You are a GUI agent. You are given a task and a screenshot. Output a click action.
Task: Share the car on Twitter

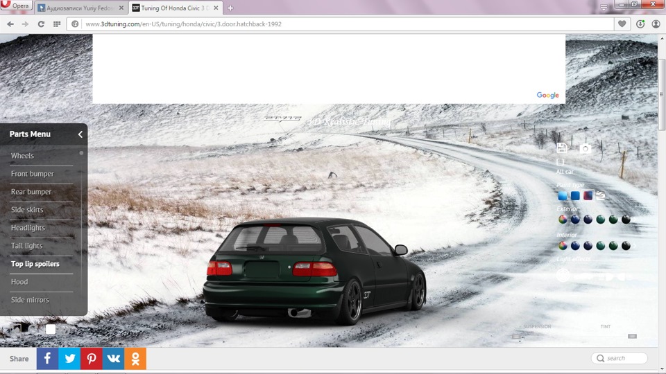(69, 358)
